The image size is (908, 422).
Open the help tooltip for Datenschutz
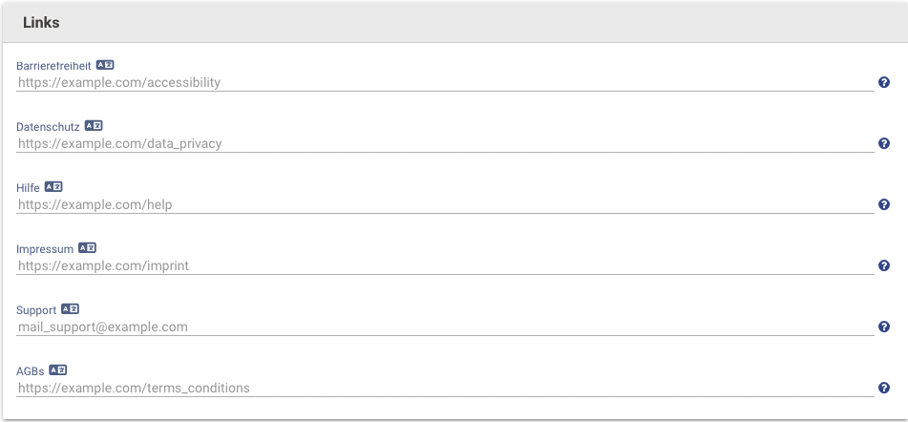point(884,143)
